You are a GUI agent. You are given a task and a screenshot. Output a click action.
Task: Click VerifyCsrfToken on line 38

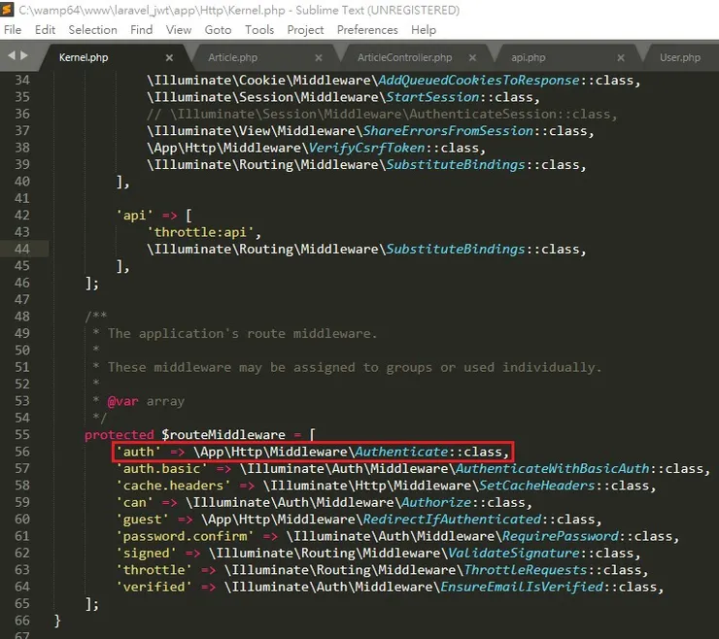coord(366,148)
